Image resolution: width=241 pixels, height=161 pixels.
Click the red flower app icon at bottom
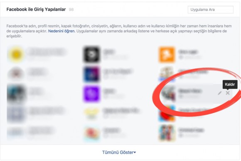(92, 133)
